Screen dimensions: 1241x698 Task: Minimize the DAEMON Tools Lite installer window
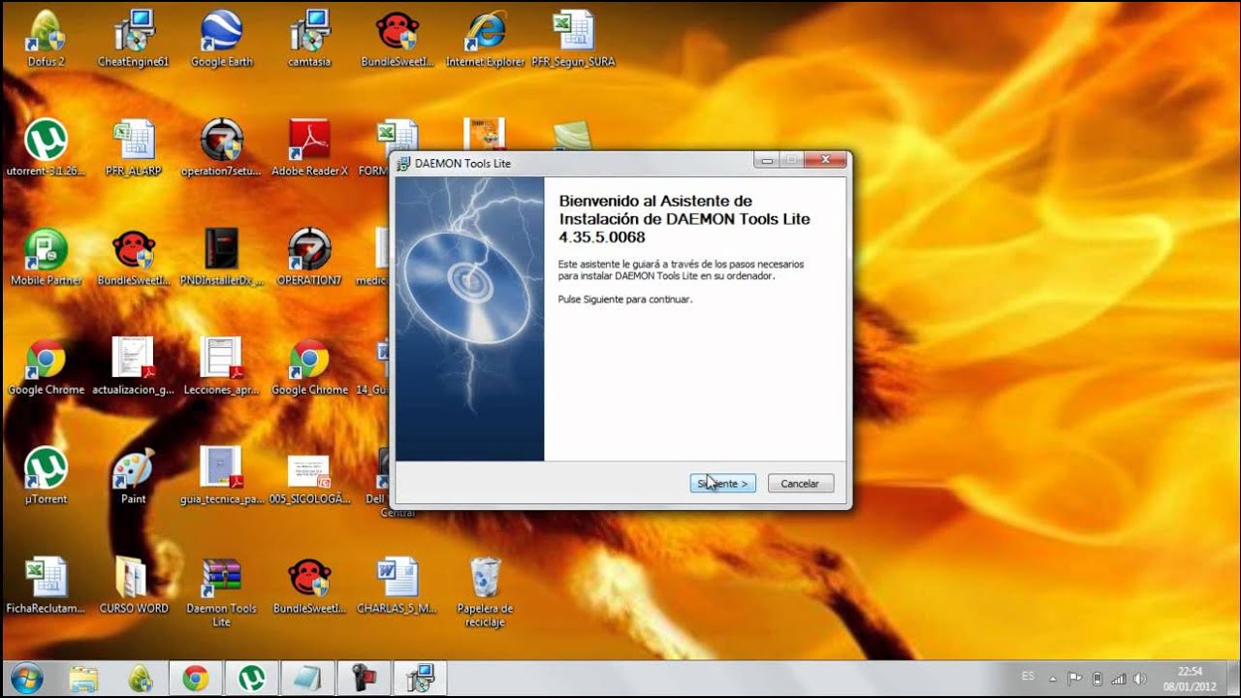point(767,160)
